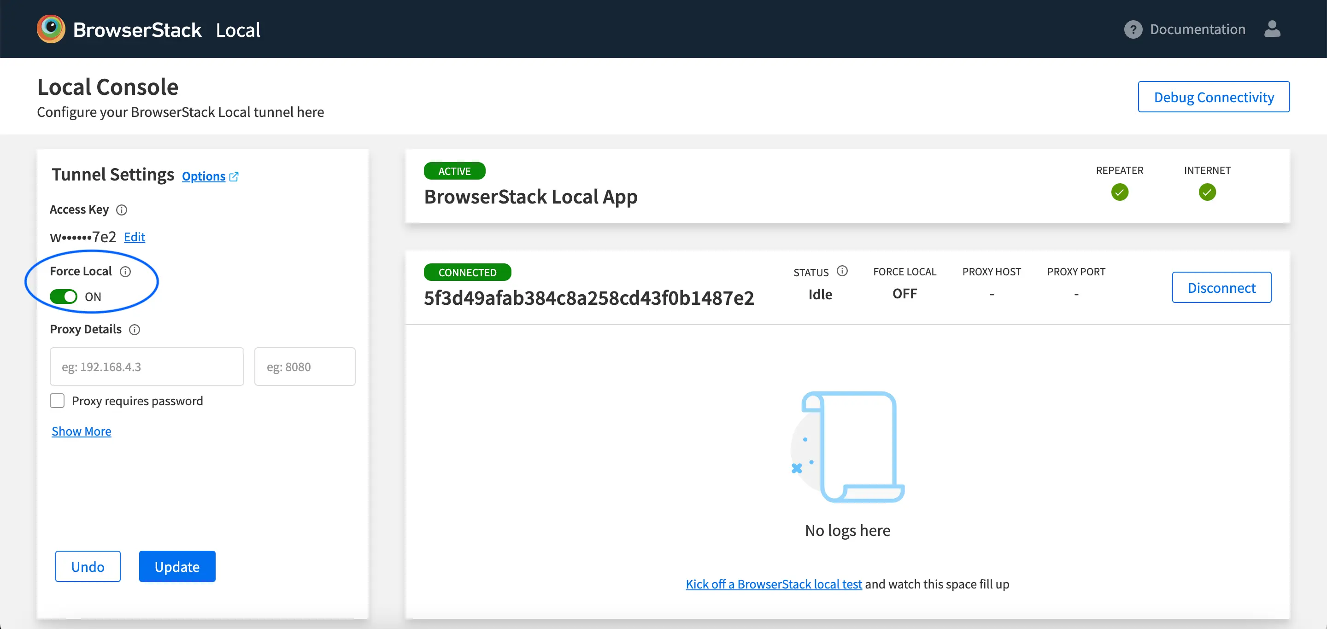Edit the access key

click(x=135, y=237)
